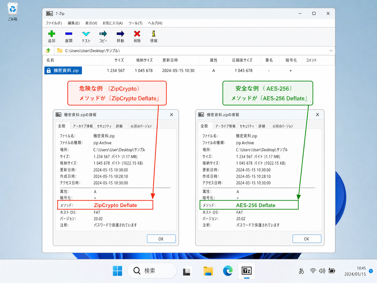Image resolution: width=377 pixels, height=283 pixels.
Task: Click the AES-256 Deflate method value
Action: 256,205
